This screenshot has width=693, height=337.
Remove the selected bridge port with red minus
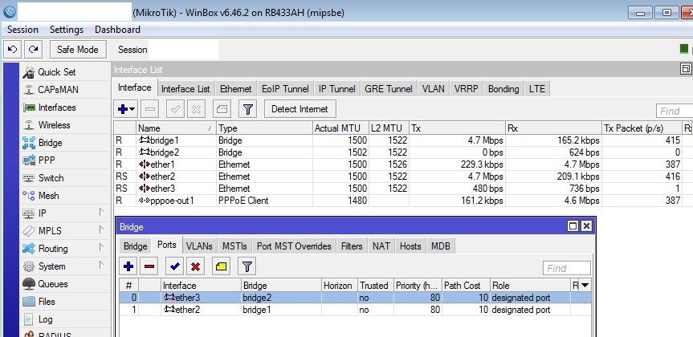click(x=149, y=266)
